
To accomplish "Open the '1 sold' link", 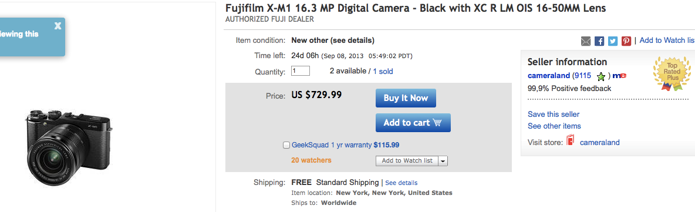I will pyautogui.click(x=383, y=72).
